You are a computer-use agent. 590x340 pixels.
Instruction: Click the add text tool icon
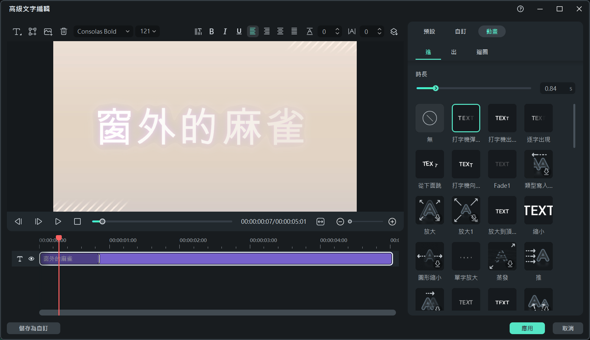pyautogui.click(x=17, y=31)
